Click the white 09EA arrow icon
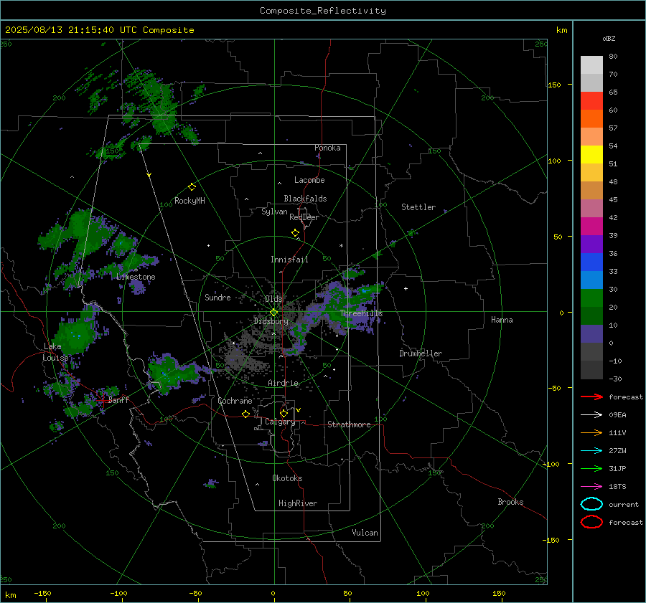 (x=591, y=415)
